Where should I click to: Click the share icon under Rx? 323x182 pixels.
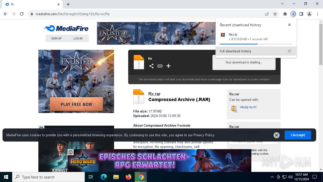(151, 66)
